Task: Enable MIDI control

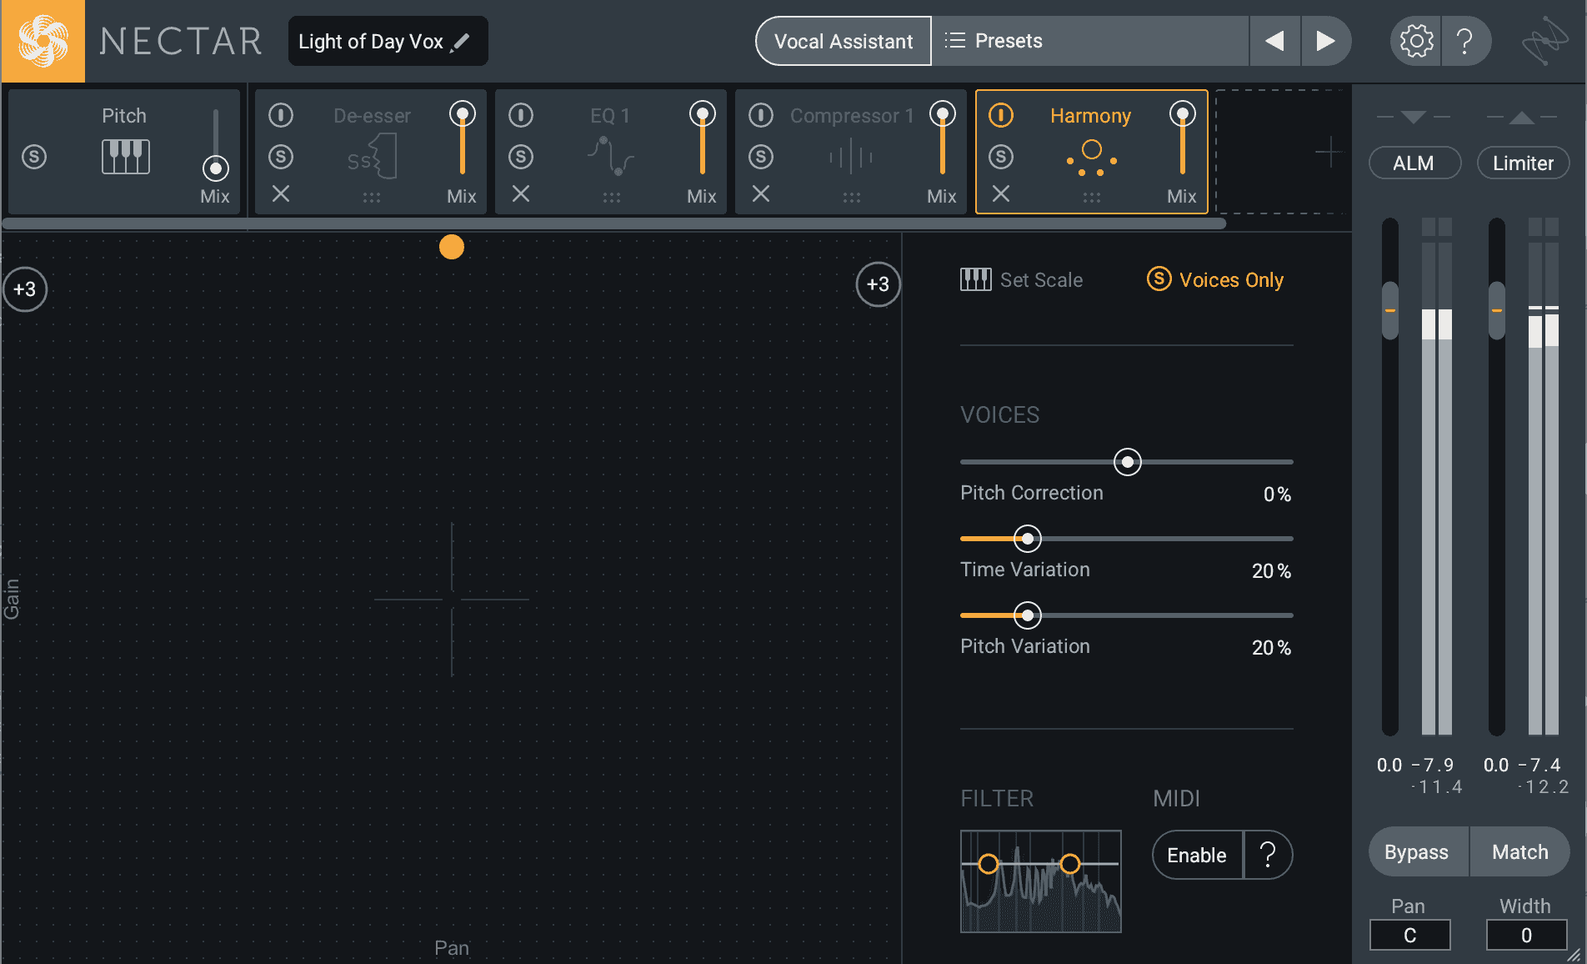Action: pos(1197,855)
